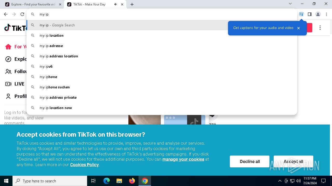The image size is (332, 186).
Task: Pick 'my ip location now' suggestion
Action: coord(162,108)
